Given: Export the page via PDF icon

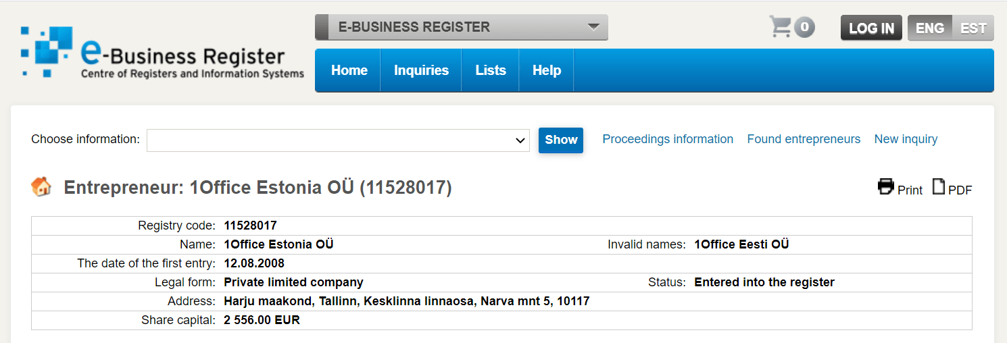Looking at the screenshot, I should [x=939, y=187].
